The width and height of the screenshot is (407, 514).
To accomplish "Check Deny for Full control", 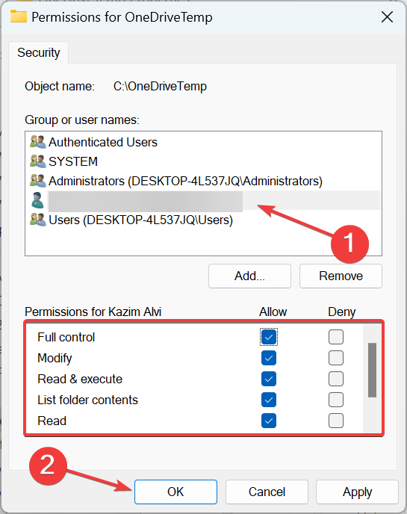I will click(336, 337).
